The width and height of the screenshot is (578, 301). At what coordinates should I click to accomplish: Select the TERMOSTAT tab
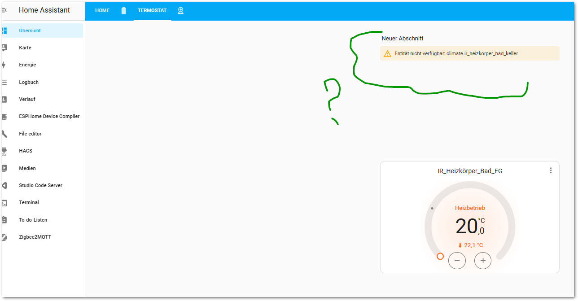click(x=152, y=10)
